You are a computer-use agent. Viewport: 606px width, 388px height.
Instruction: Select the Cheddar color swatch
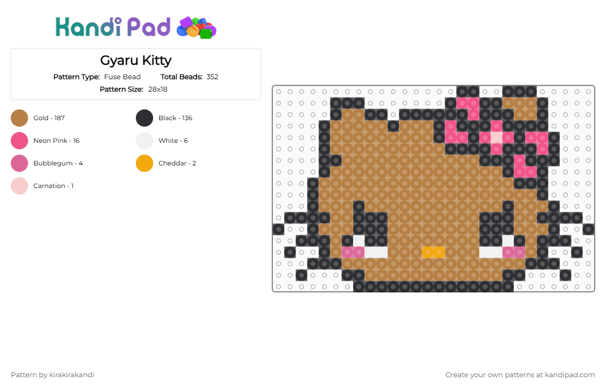click(144, 163)
